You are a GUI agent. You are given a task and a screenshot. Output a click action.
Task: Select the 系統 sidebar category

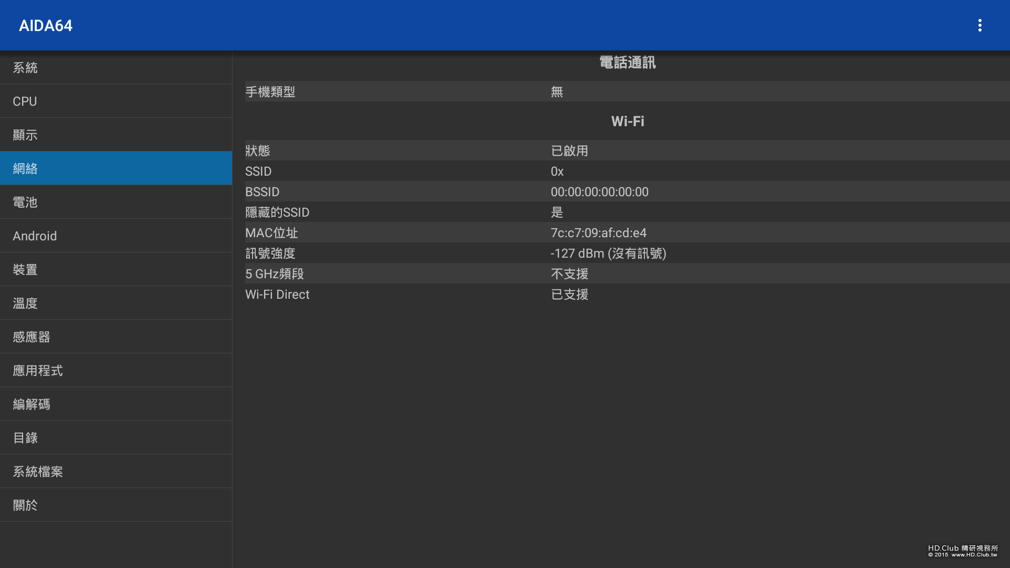[116, 67]
